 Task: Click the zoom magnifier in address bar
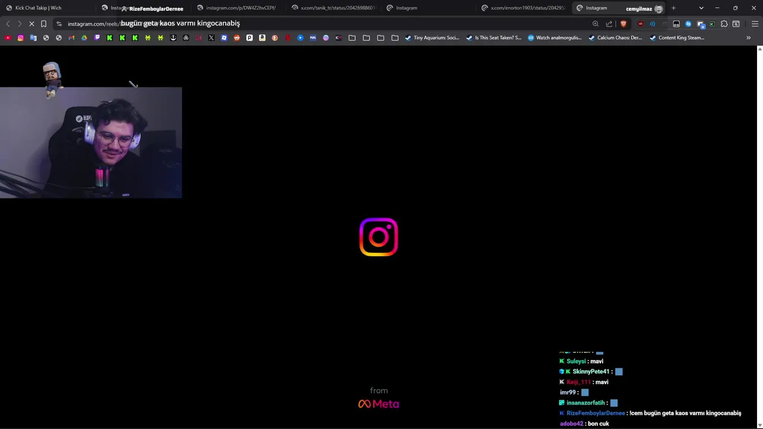(595, 24)
